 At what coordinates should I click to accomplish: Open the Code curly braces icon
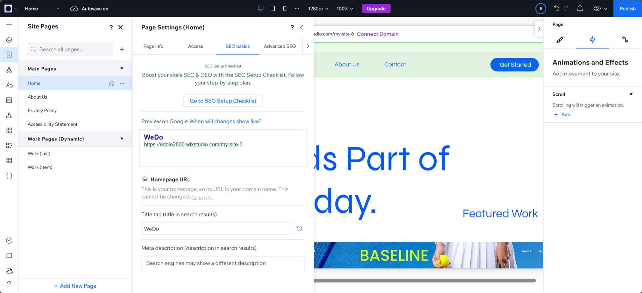[9, 176]
